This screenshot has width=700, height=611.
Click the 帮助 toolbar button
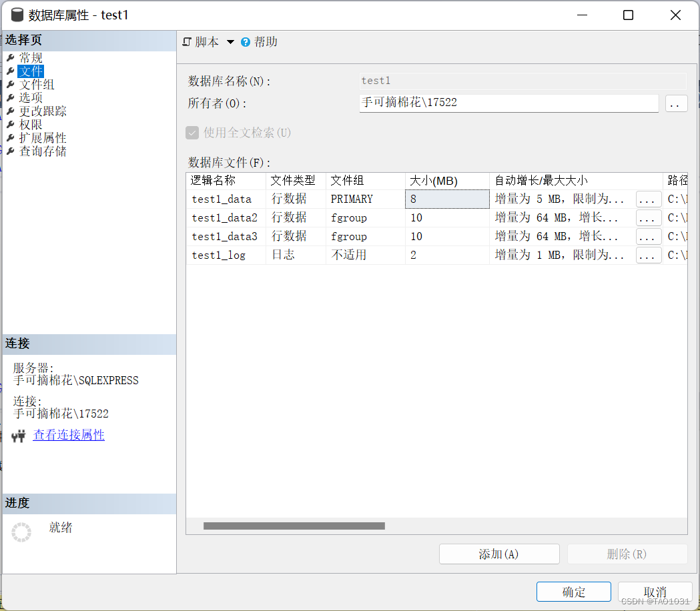pyautogui.click(x=260, y=42)
